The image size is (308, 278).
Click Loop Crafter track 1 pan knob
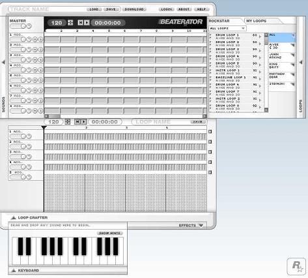pyautogui.click(x=29, y=136)
